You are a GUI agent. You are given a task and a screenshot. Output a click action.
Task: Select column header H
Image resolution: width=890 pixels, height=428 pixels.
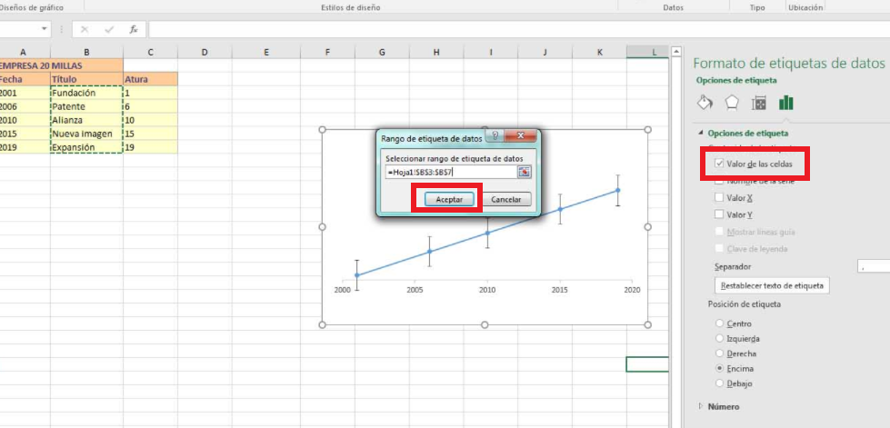click(436, 52)
